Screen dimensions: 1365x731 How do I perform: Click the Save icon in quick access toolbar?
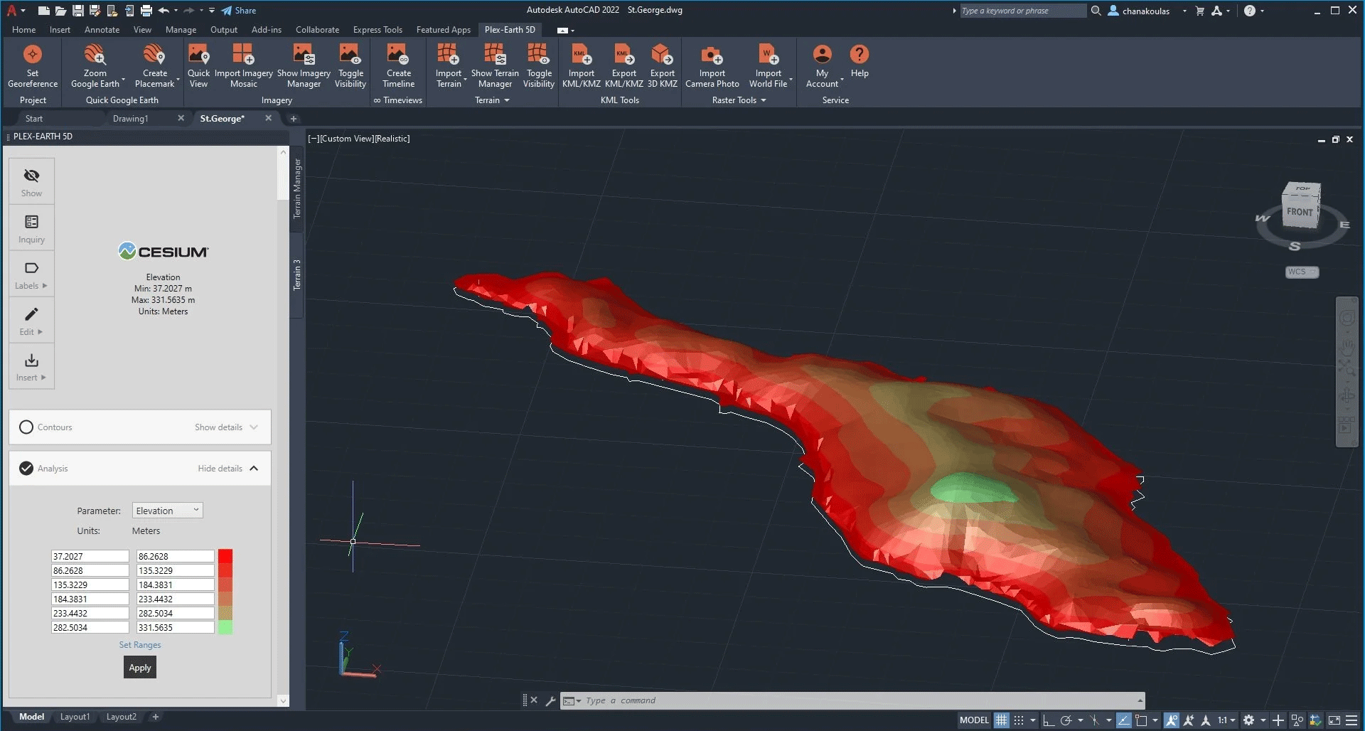78,11
